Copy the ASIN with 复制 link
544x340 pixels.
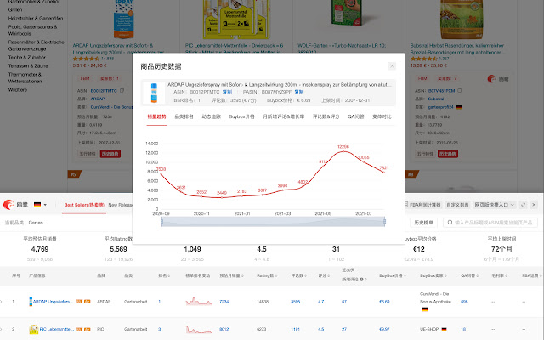click(227, 92)
